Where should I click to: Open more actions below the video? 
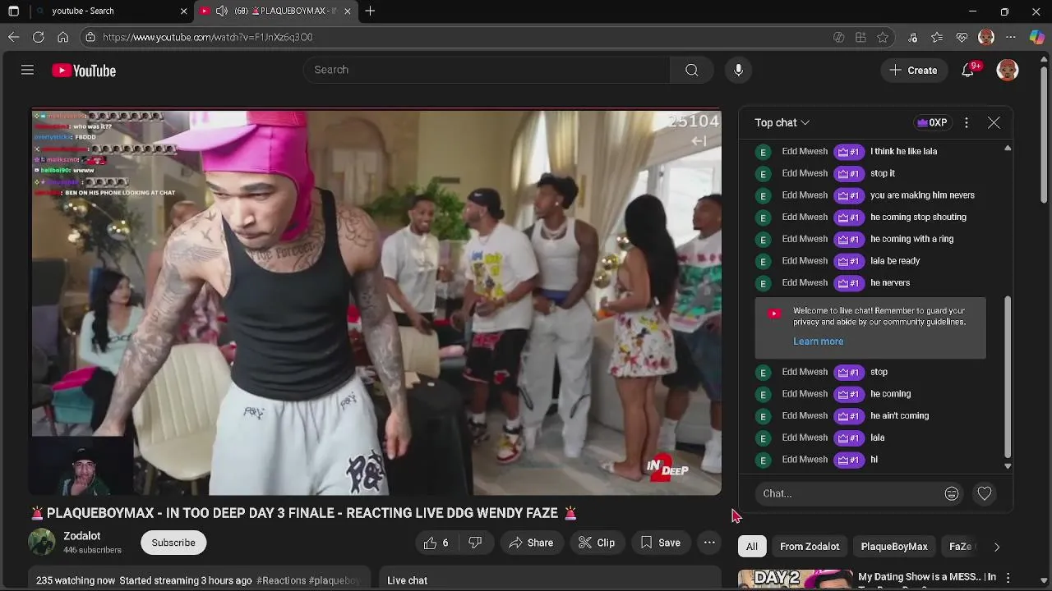(x=709, y=543)
